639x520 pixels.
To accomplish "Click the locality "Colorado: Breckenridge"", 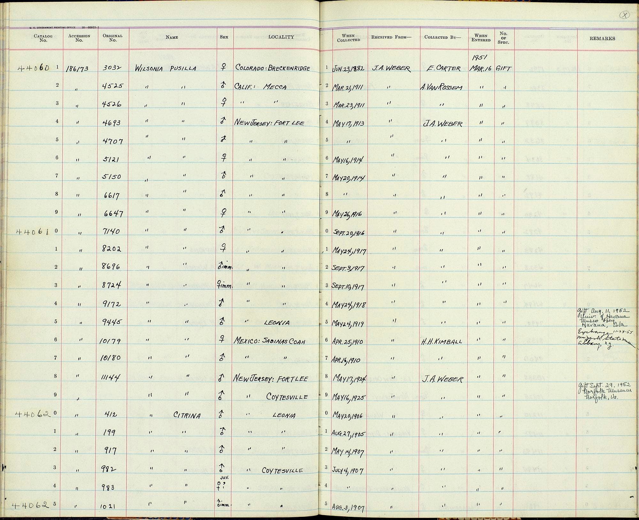I will pyautogui.click(x=273, y=68).
